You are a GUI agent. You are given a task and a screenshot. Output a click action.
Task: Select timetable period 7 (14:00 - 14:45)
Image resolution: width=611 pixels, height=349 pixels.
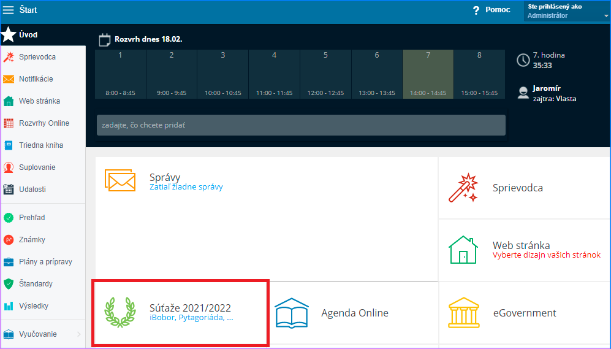coord(428,74)
